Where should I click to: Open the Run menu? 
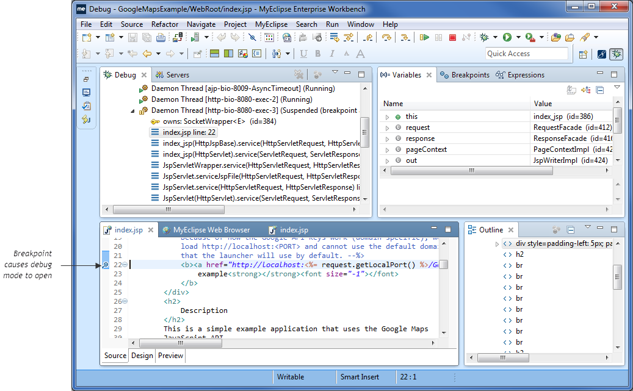pos(332,24)
